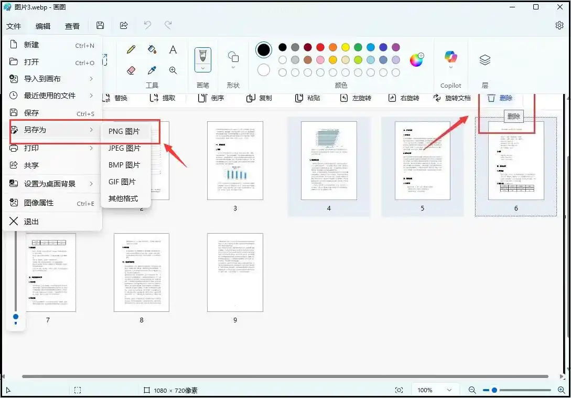Select JPEG 图片 format option
571x398 pixels.
124,148
